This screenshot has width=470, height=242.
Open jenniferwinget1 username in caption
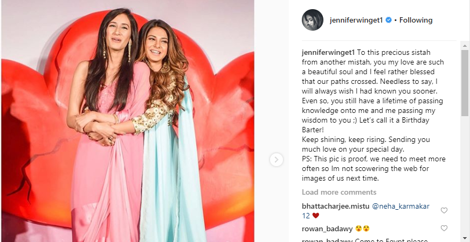(x=329, y=52)
